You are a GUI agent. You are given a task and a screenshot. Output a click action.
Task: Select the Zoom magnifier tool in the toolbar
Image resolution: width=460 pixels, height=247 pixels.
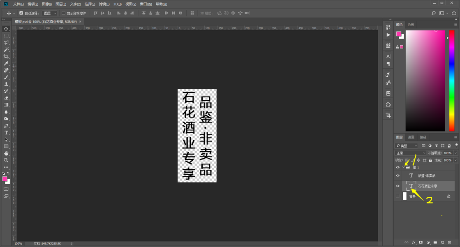[x=6, y=160]
